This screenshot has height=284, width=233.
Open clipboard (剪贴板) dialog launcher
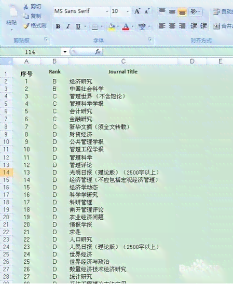46,39
